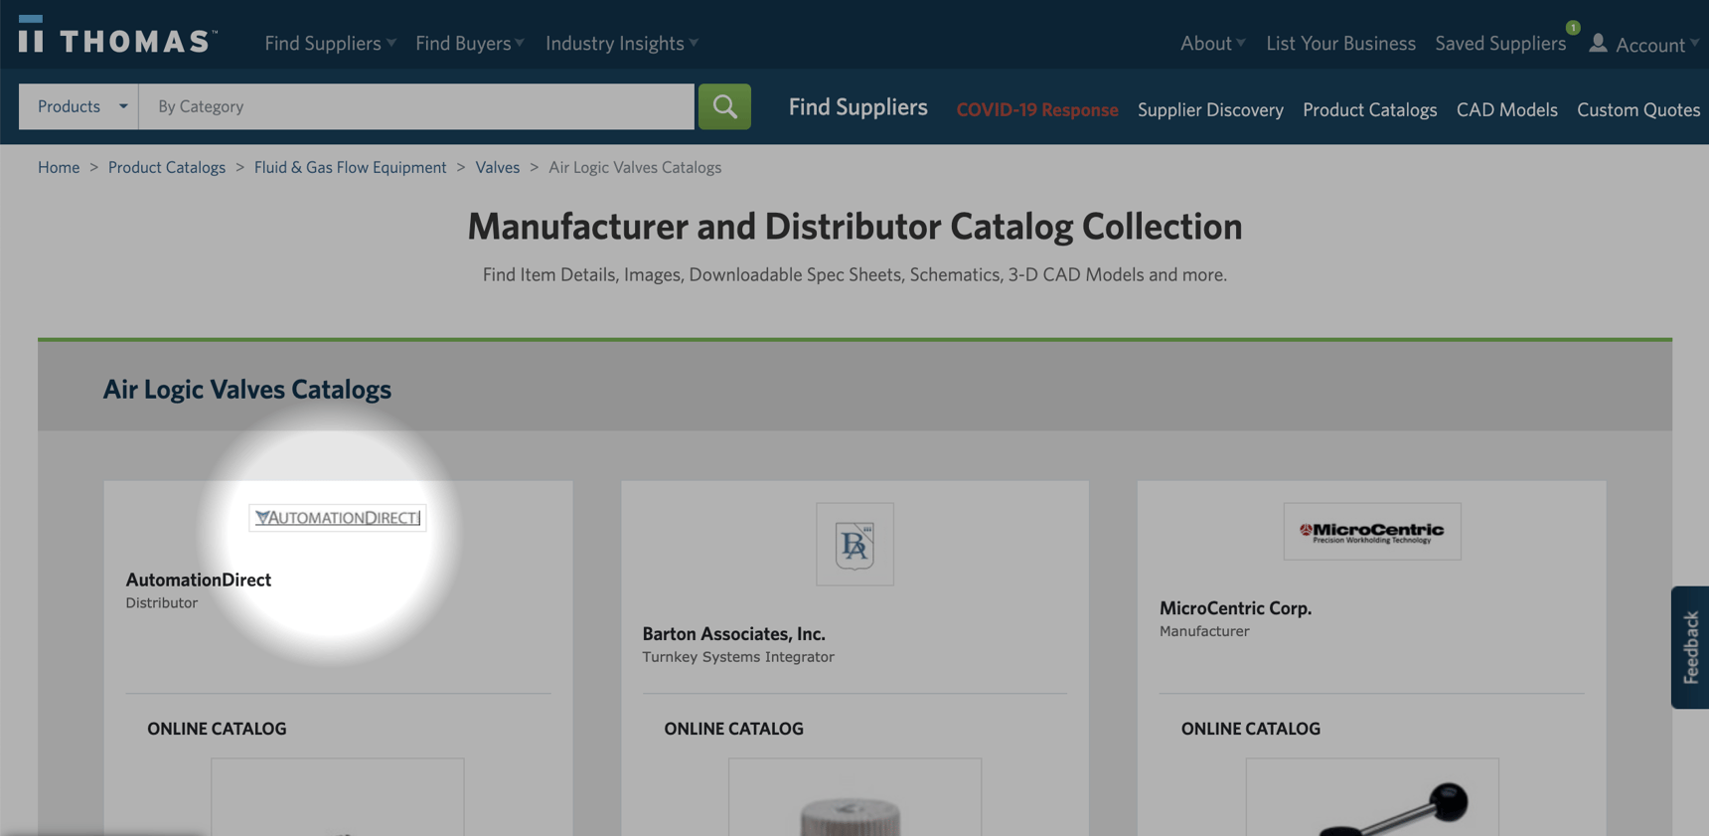Select COVID-19 Response tab

click(x=1037, y=109)
